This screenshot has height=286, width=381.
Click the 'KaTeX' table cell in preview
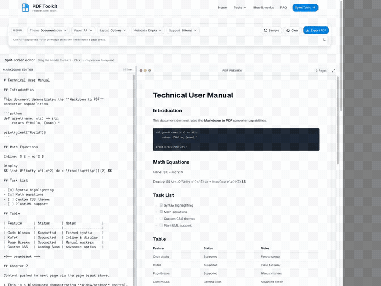[157, 265]
